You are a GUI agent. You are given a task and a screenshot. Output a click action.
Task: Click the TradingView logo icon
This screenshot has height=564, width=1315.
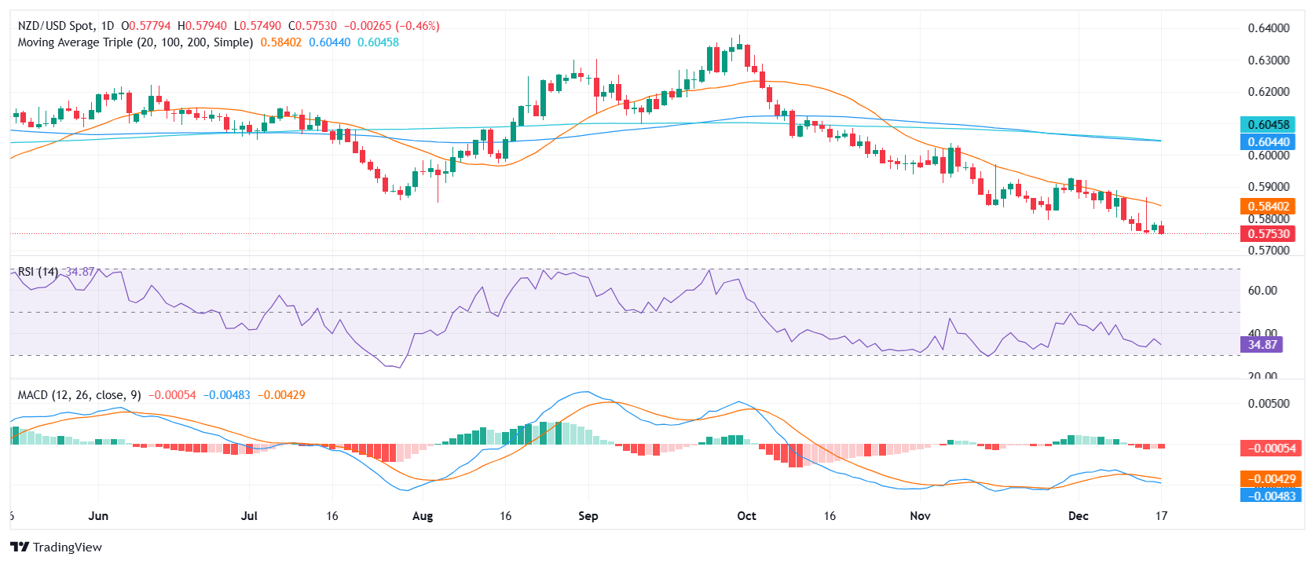pos(20,548)
